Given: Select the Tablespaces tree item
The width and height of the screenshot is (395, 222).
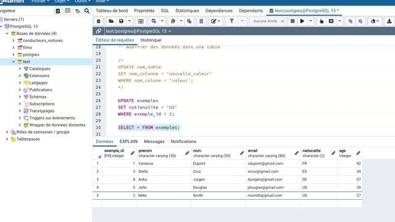Looking at the screenshot, I should [x=28, y=139].
